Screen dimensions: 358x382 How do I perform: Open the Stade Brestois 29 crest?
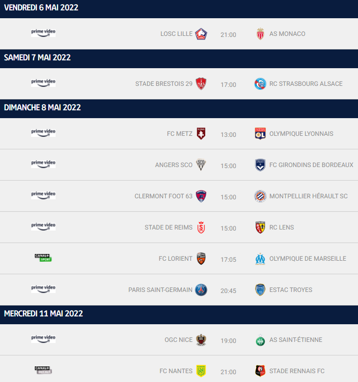[x=201, y=84]
